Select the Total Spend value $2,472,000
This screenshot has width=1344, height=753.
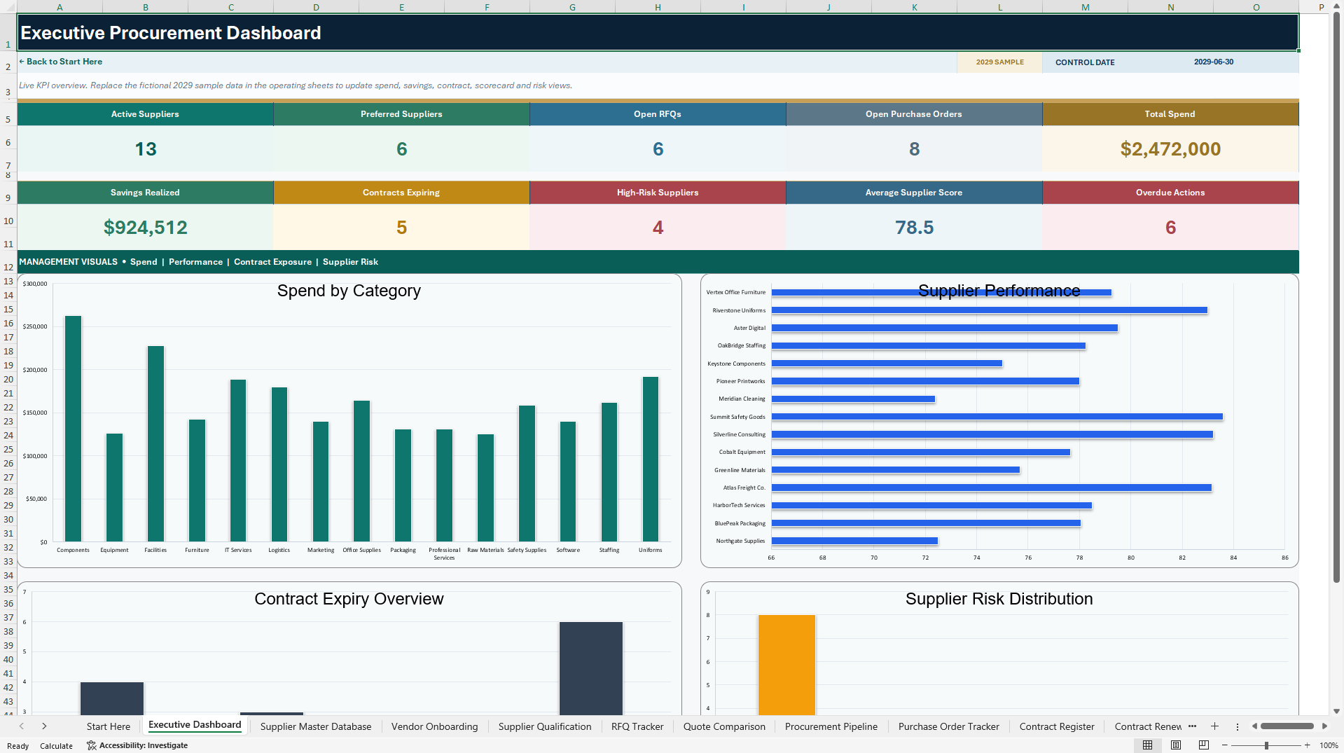[1170, 149]
